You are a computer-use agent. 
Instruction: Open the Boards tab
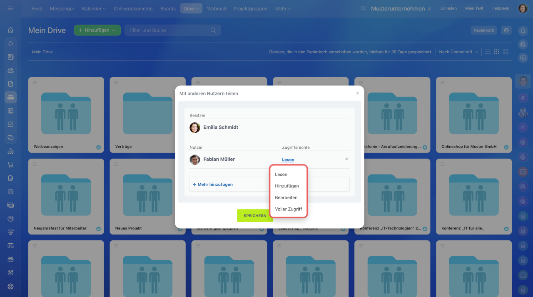168,8
